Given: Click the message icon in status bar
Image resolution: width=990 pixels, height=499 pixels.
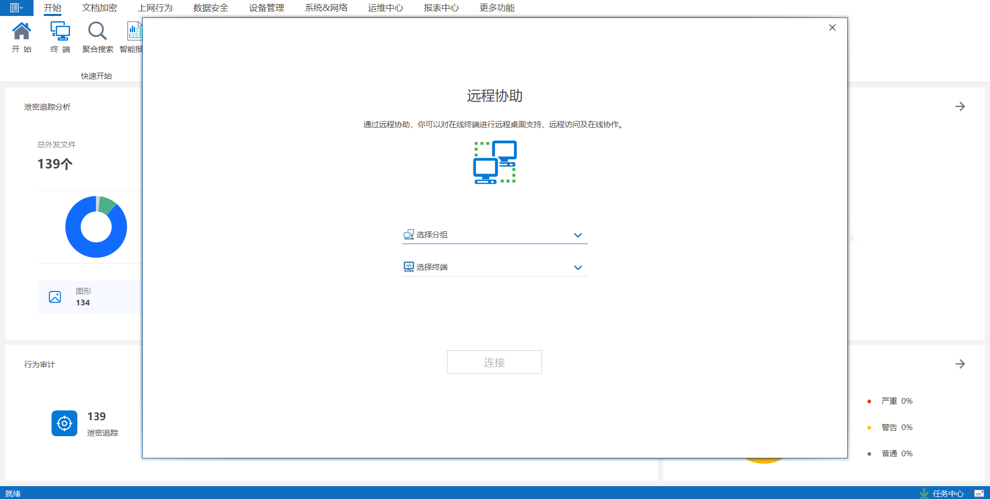Looking at the screenshot, I should pos(979,493).
